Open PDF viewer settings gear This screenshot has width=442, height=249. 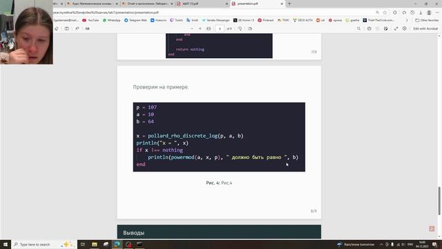[x=405, y=28]
